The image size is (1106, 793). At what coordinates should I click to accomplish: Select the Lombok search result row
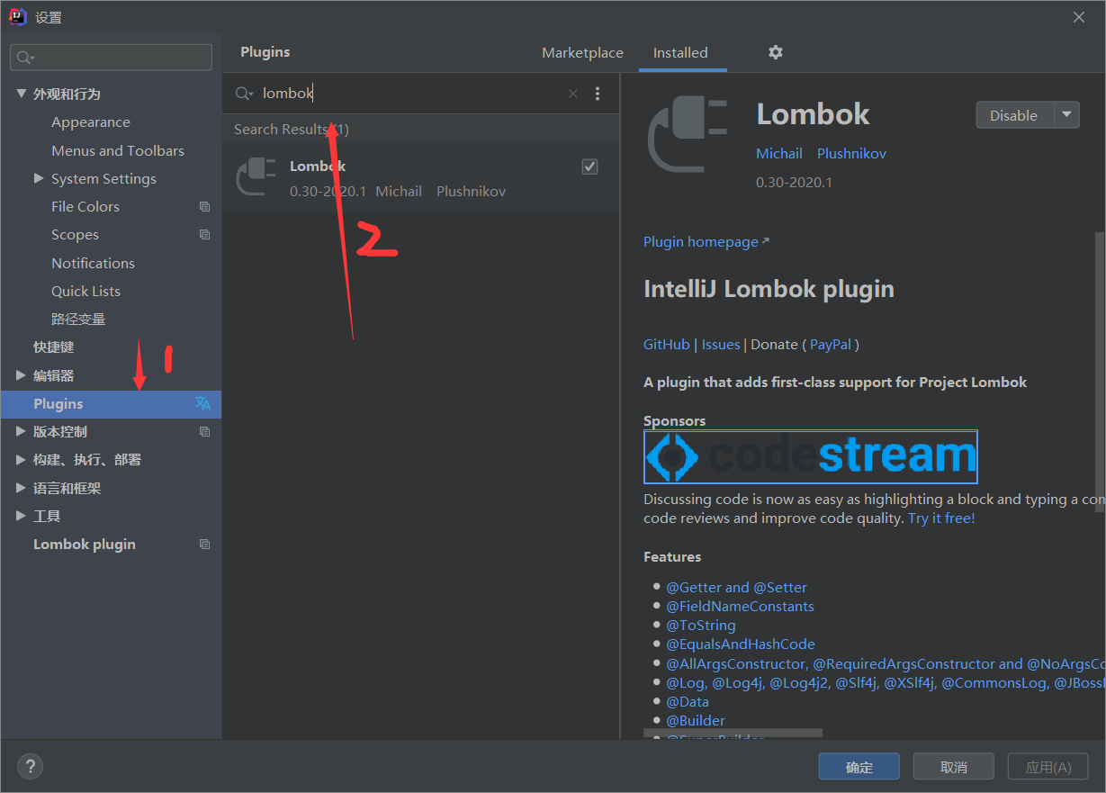click(x=421, y=177)
